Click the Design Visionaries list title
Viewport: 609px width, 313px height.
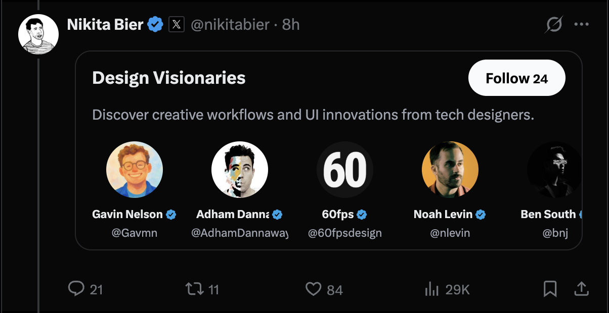coord(169,78)
